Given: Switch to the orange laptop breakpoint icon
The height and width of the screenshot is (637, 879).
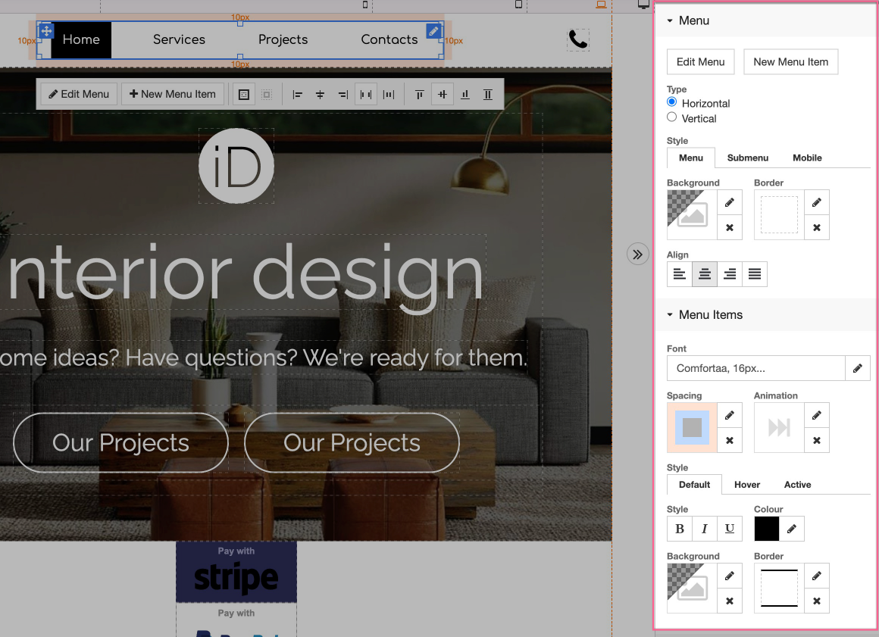Looking at the screenshot, I should pyautogui.click(x=601, y=5).
